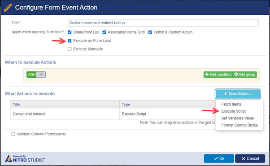Click the X icon on Cancel button

[243, 158]
